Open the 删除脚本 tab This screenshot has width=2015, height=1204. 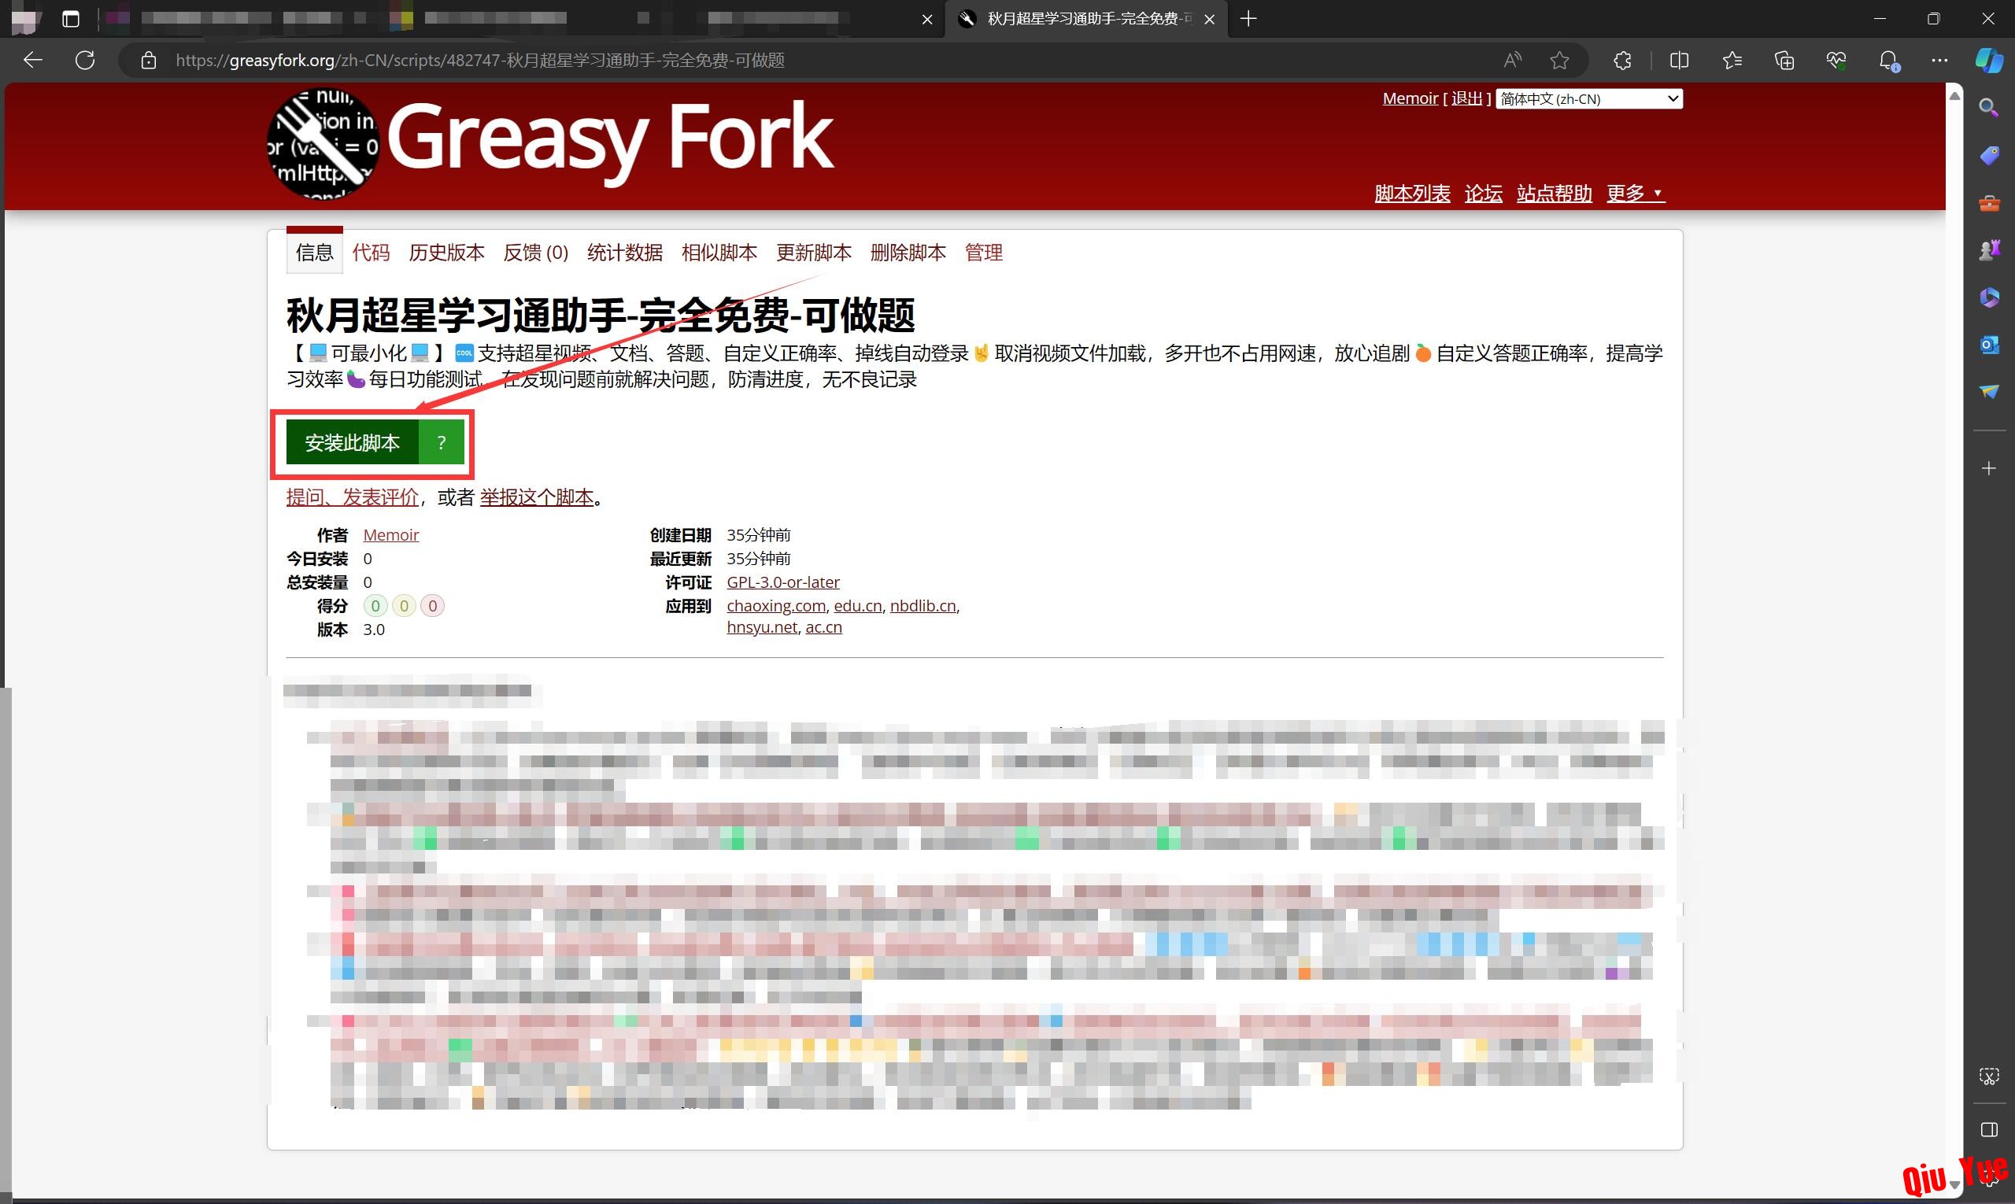coord(908,253)
